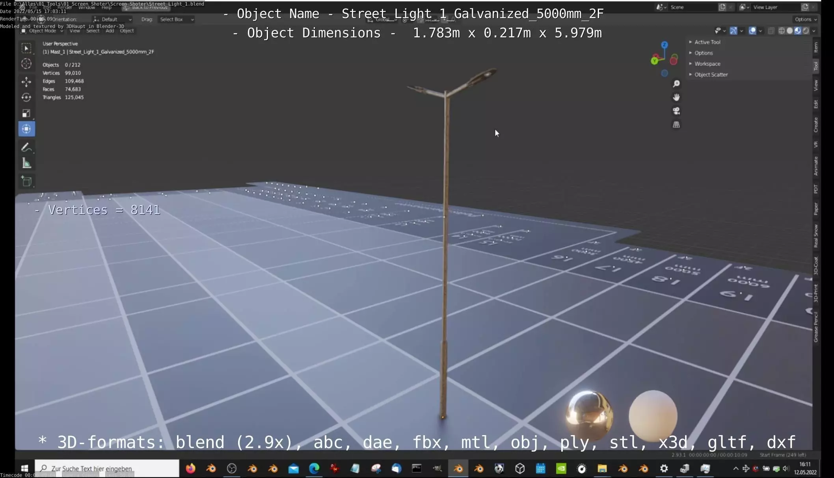Open the Orientation Default dropdown
The width and height of the screenshot is (834, 478).
(x=112, y=19)
